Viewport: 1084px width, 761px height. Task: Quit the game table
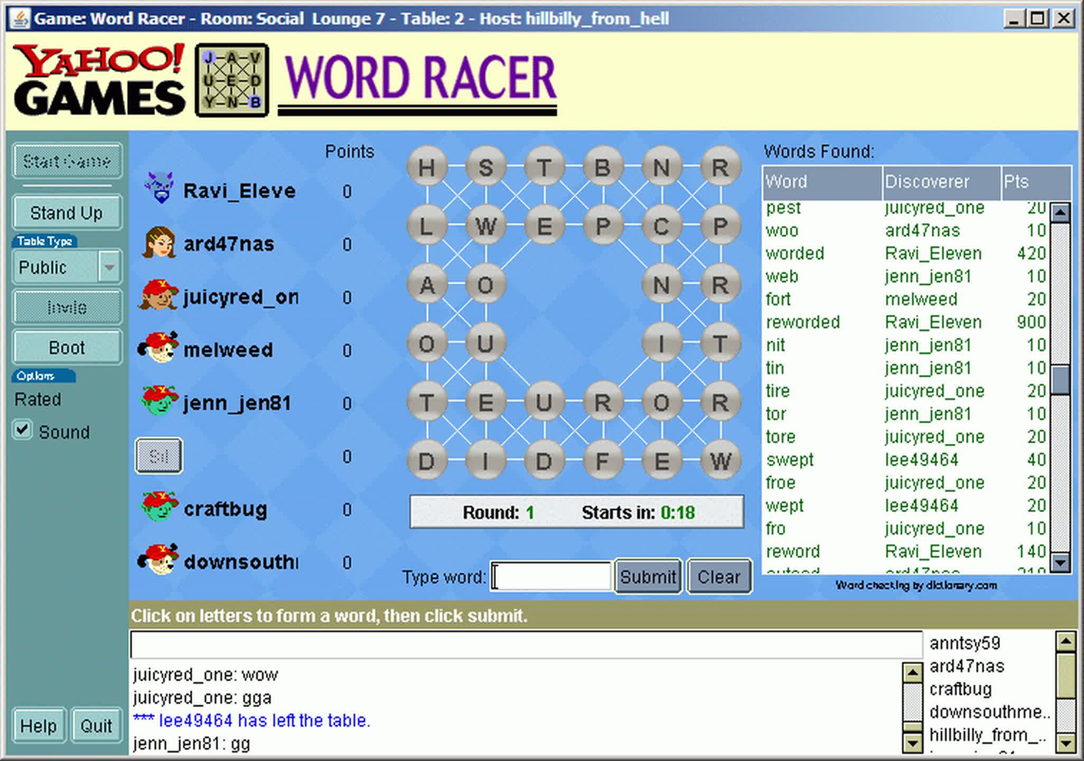point(97,726)
